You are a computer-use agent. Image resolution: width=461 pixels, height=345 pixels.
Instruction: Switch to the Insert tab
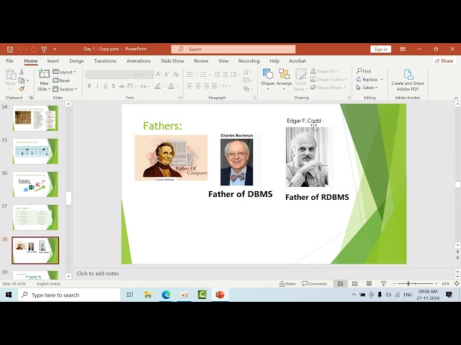click(x=53, y=60)
